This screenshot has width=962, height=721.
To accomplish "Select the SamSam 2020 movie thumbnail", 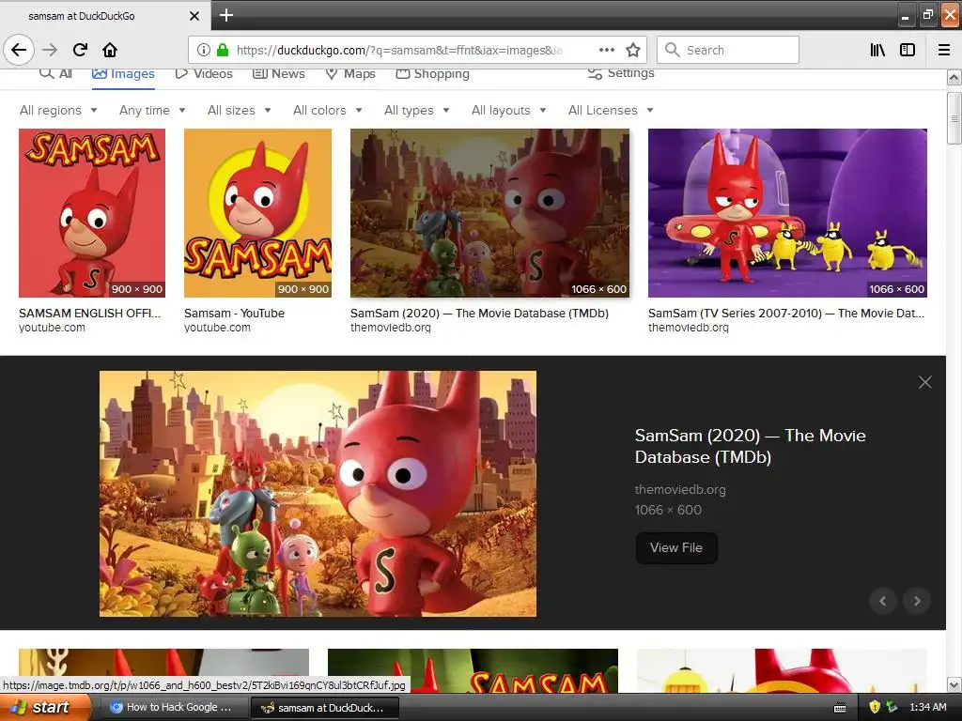I will pos(489,213).
